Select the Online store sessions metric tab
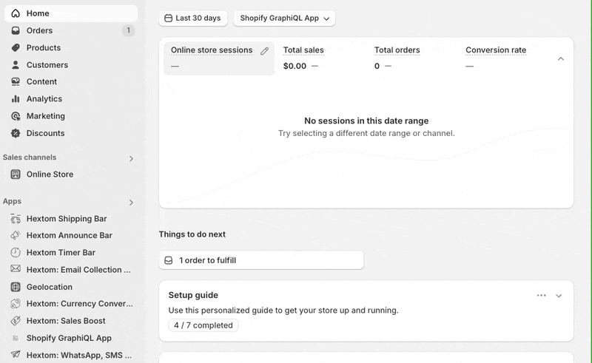The height and width of the screenshot is (363, 592). [219, 58]
